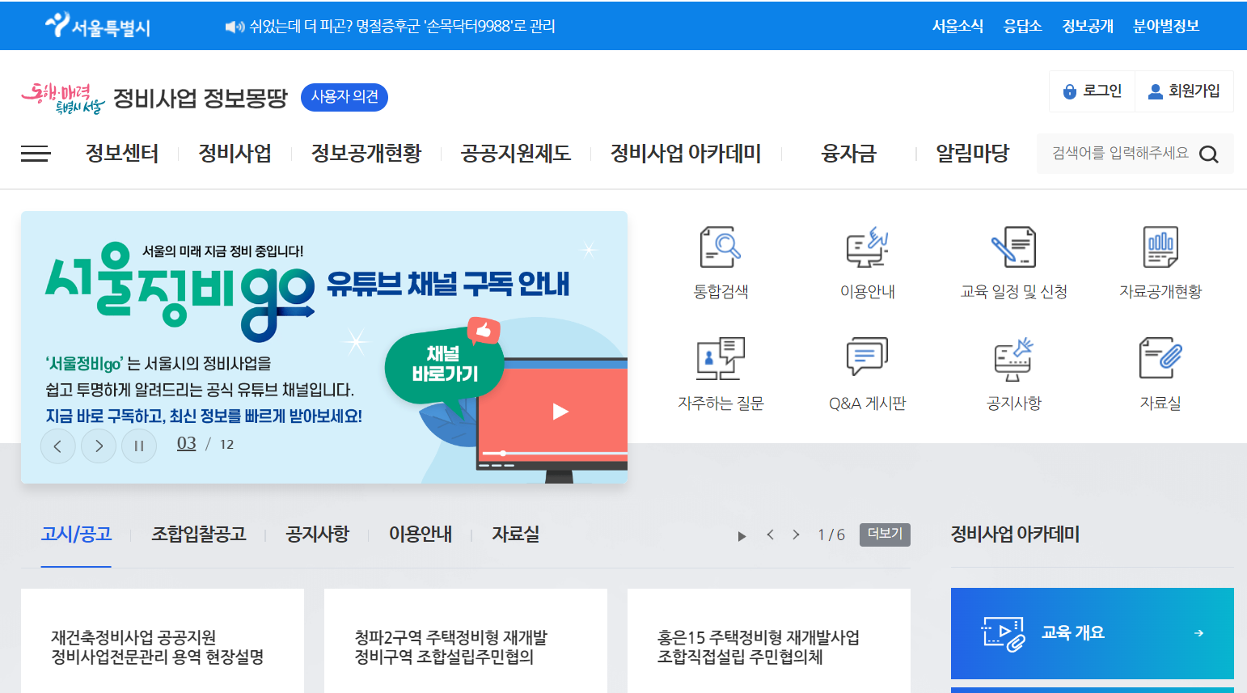This screenshot has width=1247, height=693.
Task: Show next banner slide
Action: [x=99, y=446]
